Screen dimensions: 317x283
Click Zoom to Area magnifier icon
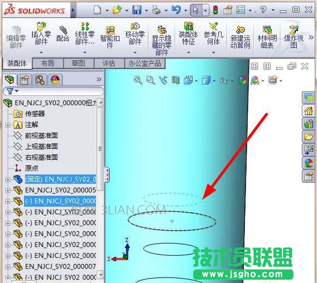[x=151, y=80]
